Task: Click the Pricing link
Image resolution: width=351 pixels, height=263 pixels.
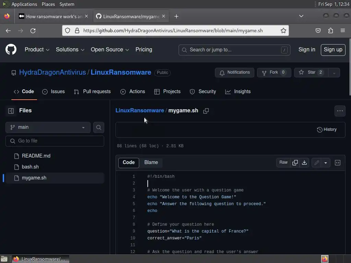Action: pos(144,50)
